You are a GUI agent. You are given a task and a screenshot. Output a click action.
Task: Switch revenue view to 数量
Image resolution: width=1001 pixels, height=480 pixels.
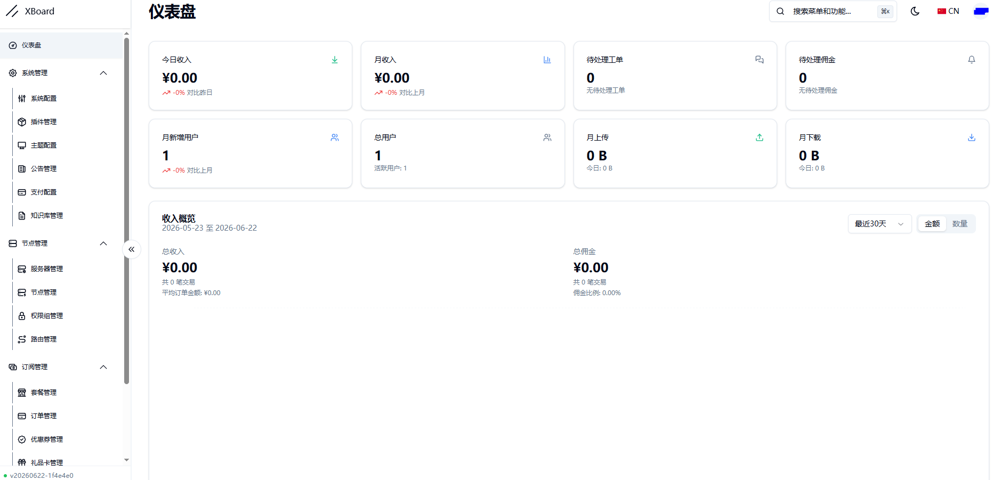pyautogui.click(x=960, y=224)
